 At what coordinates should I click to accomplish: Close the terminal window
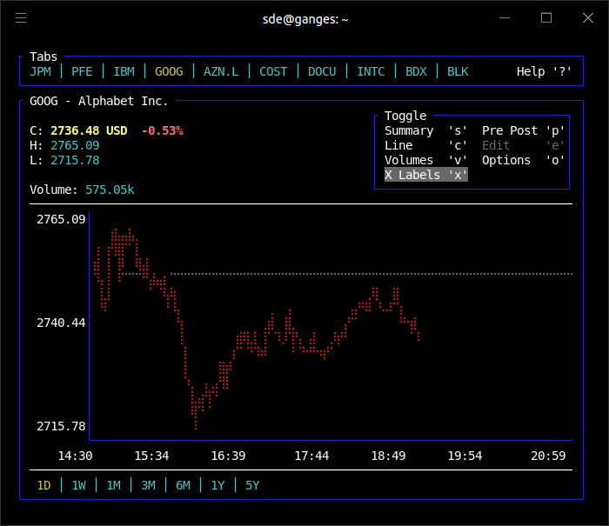click(588, 18)
